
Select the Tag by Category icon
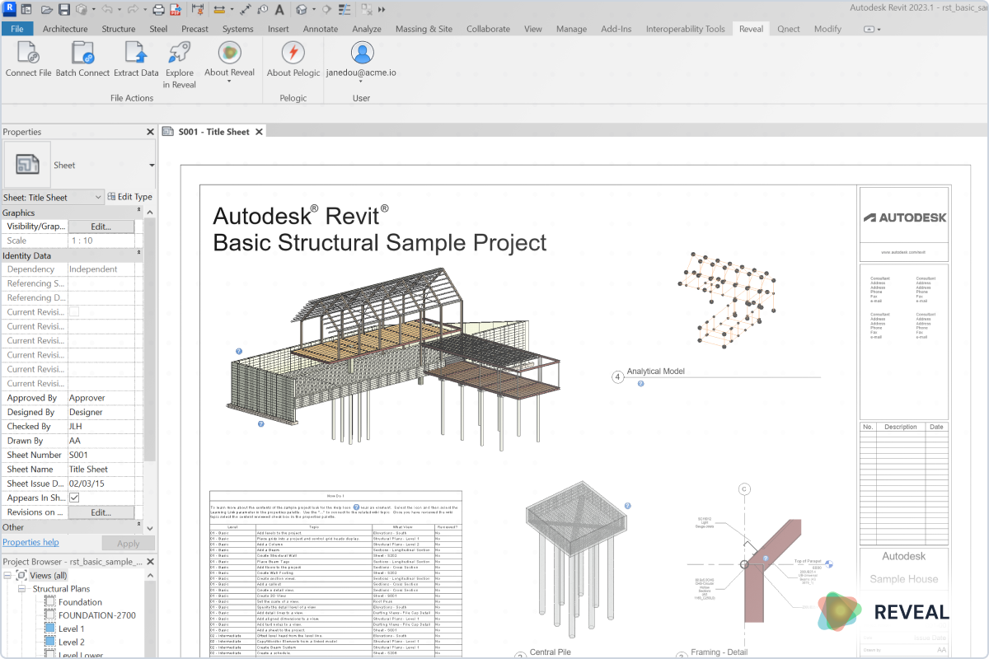coord(263,10)
